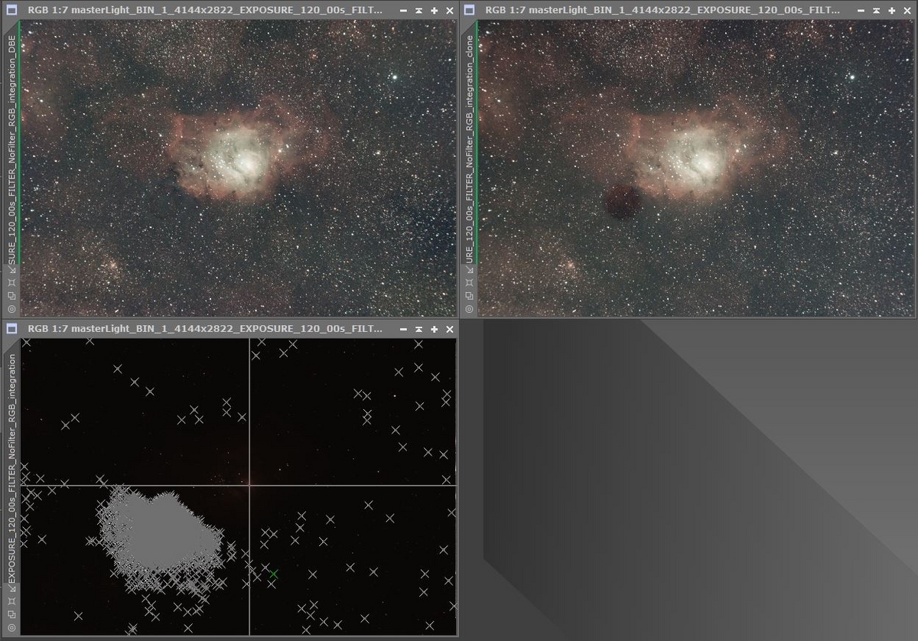Image resolution: width=918 pixels, height=641 pixels.
Task: Click the circular target icon in integration_clone window sidebar
Action: point(470,308)
